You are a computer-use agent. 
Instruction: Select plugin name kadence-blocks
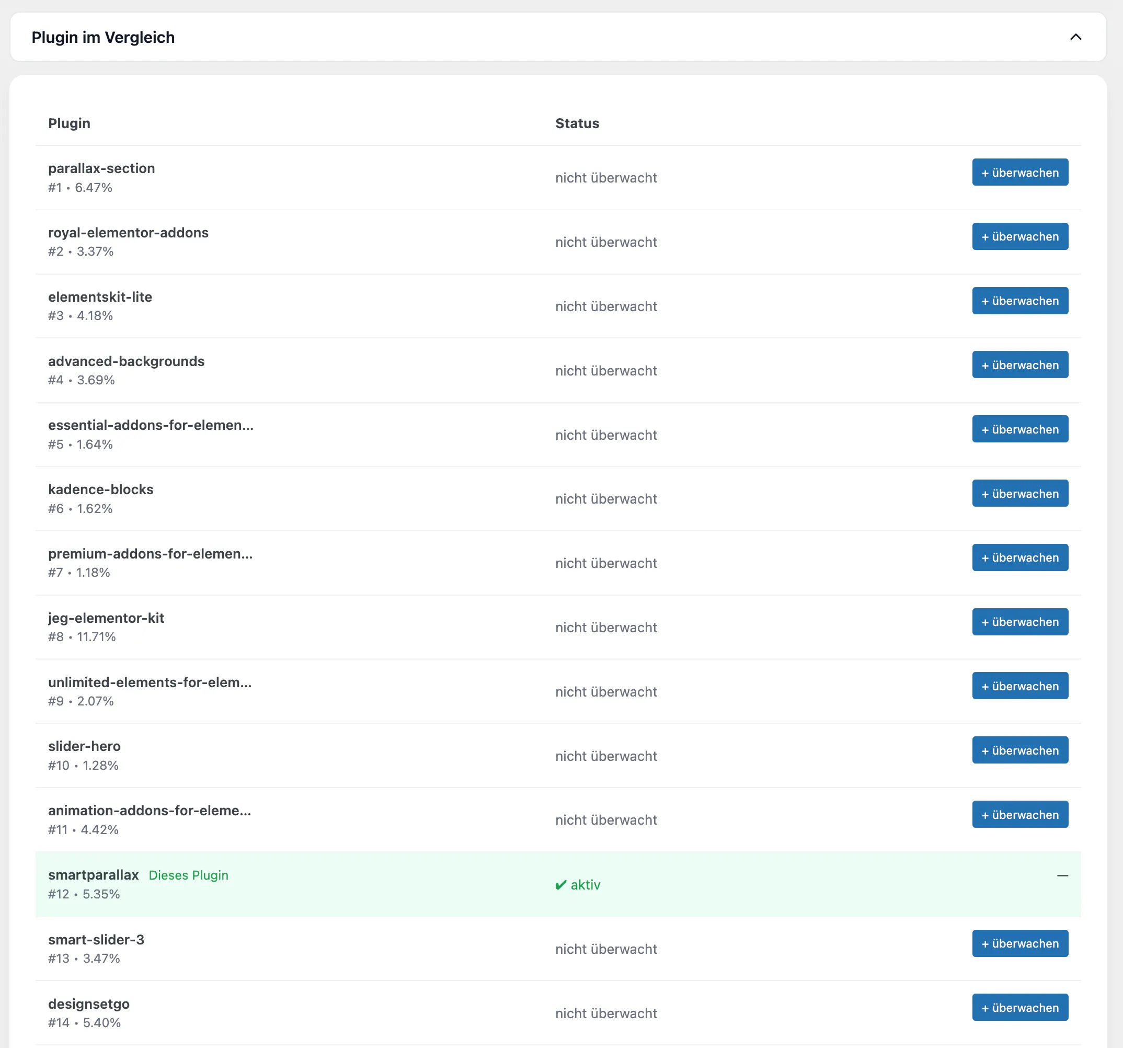point(100,489)
